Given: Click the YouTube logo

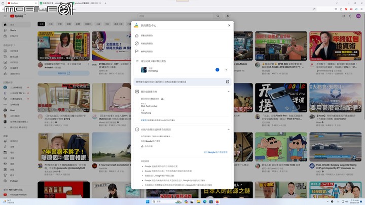Looking at the screenshot, I should point(17,16).
